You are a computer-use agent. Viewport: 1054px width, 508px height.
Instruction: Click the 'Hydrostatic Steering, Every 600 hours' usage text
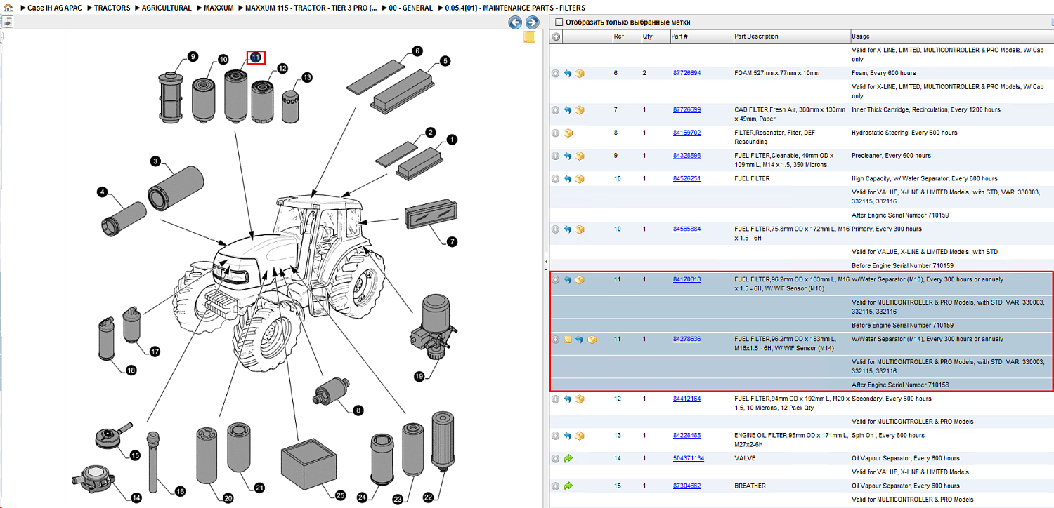[904, 133]
